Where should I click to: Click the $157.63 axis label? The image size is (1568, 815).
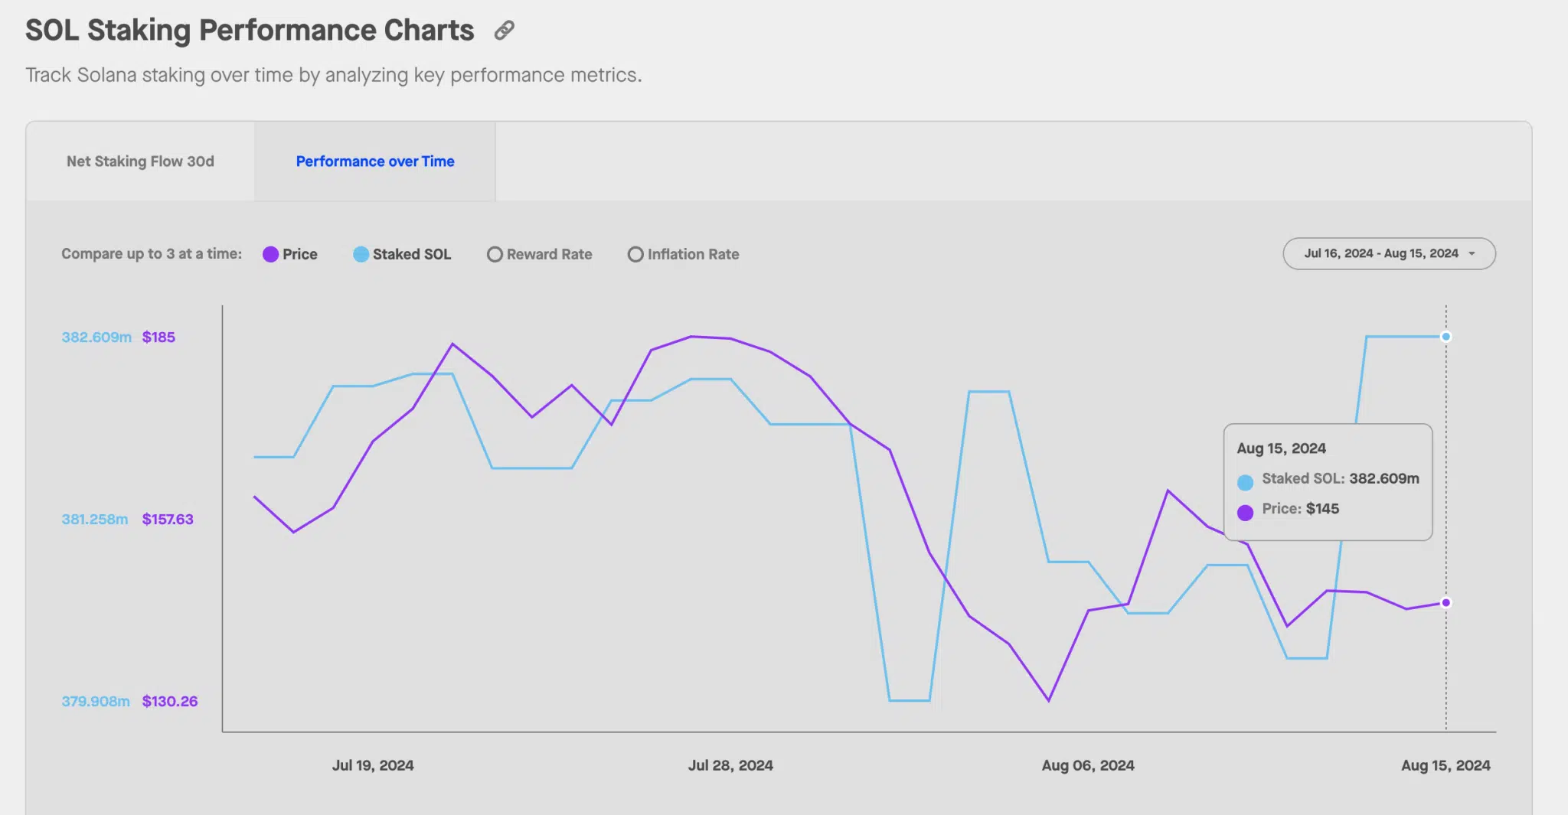tap(168, 520)
